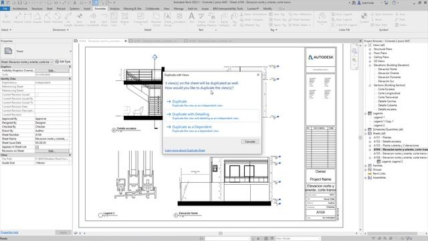
Task: Select Legend 1 Copy 1 in browser
Action: point(383,121)
